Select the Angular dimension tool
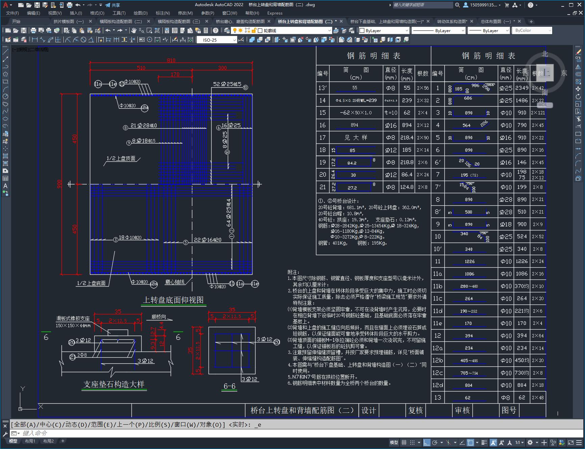The height and width of the screenshot is (449, 585). [91, 40]
